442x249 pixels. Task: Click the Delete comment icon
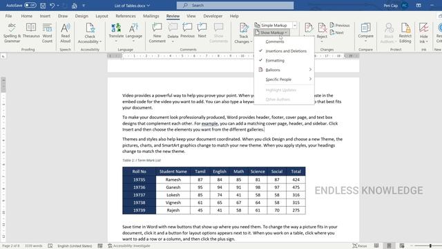point(173,28)
